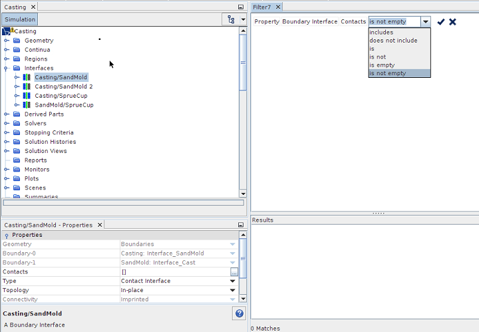Open the Topology In-place dropdown
Screen dimensions: 479x332
pos(233,291)
